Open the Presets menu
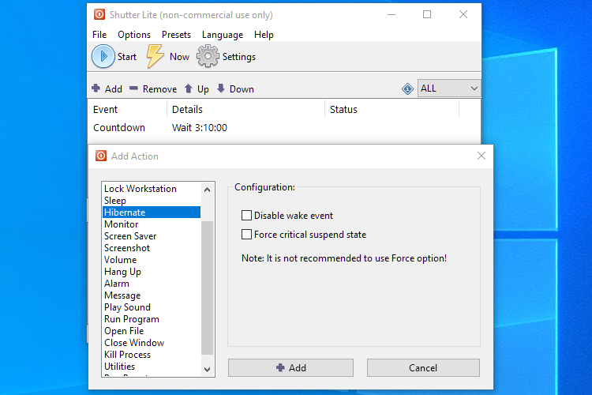The height and width of the screenshot is (395, 592). (176, 35)
